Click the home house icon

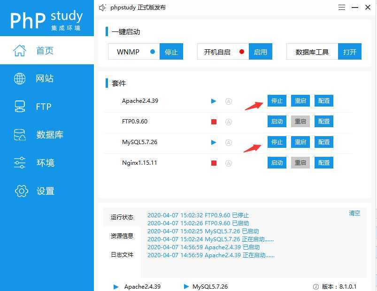20,51
